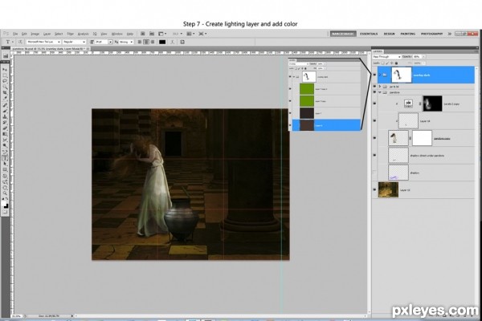Click the warp text icon in options bar

[x=172, y=42]
